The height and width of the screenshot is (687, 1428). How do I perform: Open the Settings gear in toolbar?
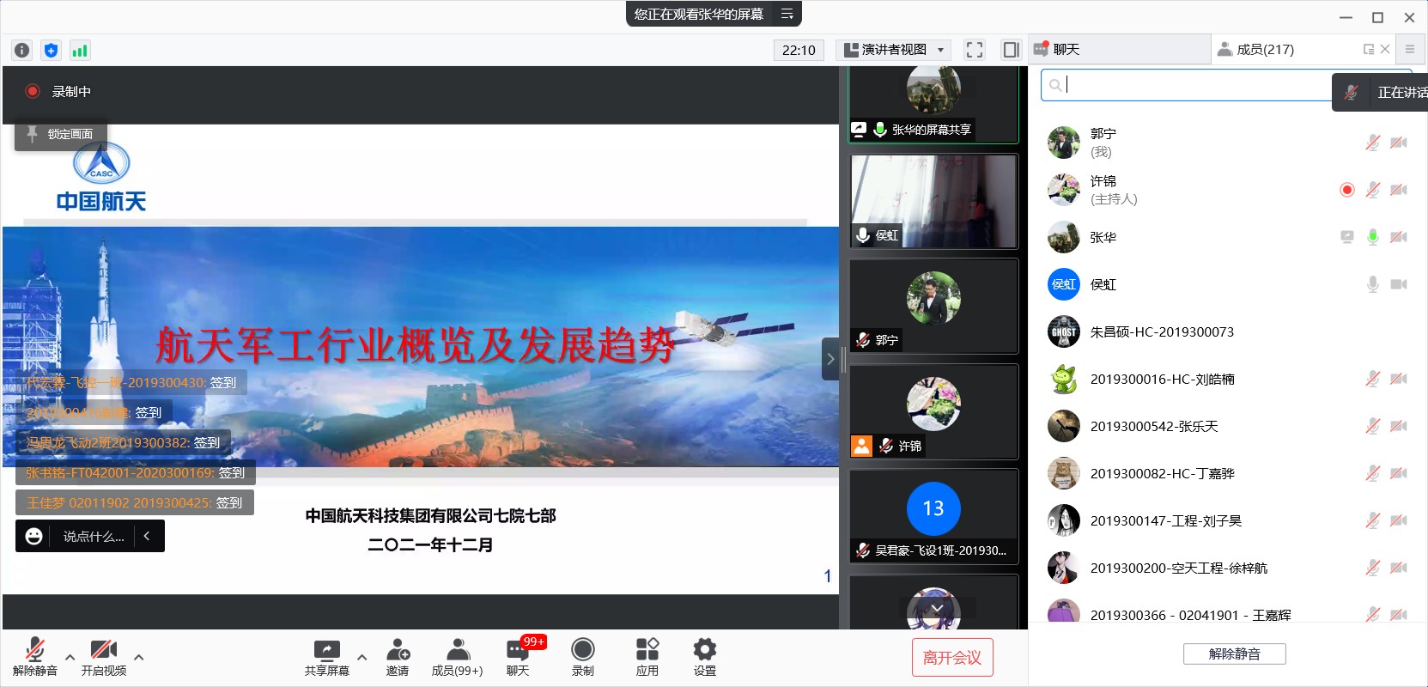(x=704, y=657)
